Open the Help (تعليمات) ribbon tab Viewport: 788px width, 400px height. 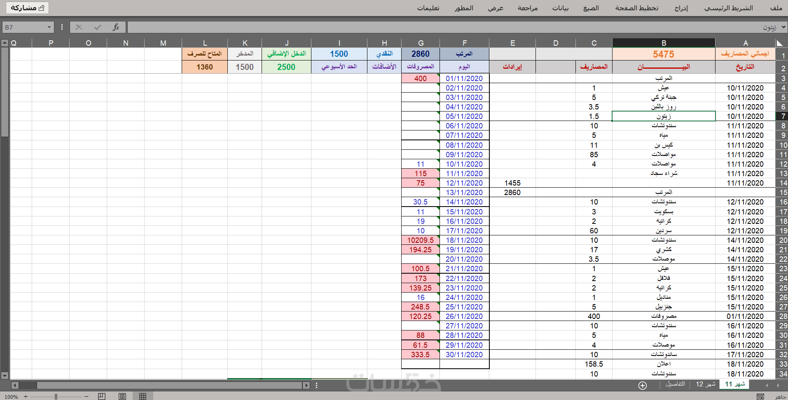coord(428,8)
